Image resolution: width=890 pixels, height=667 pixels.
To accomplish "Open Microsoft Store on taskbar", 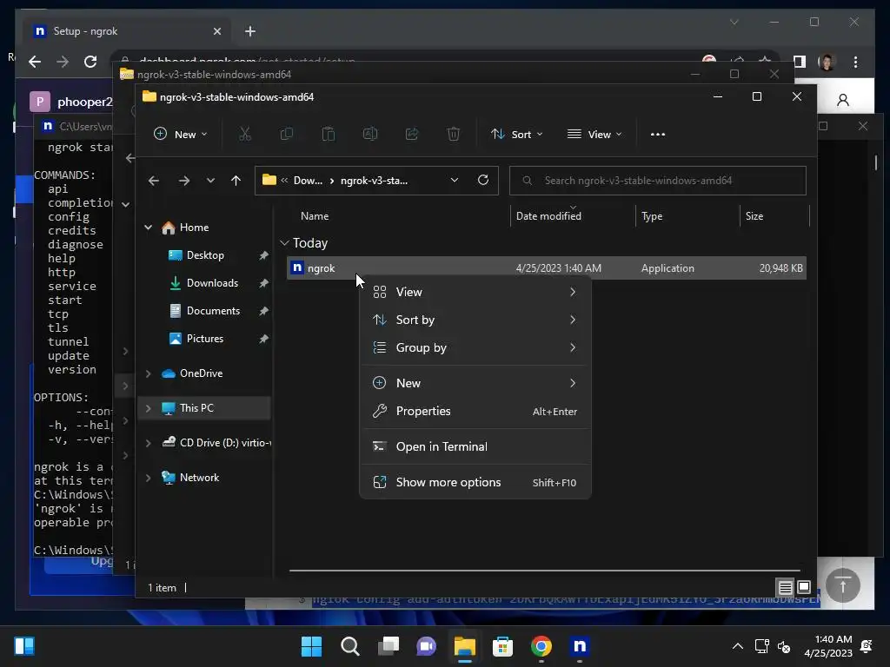I will [502, 646].
